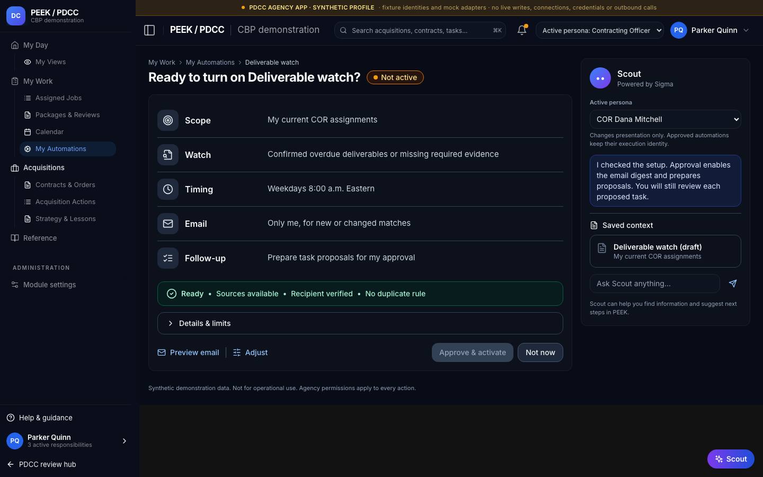
Task: Click the Scope target icon
Action: click(168, 120)
